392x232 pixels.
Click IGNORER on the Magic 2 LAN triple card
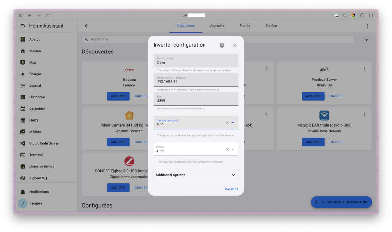[335, 142]
